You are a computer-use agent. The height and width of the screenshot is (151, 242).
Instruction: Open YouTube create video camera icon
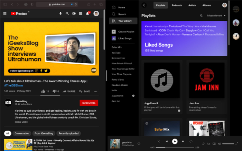point(74,13)
